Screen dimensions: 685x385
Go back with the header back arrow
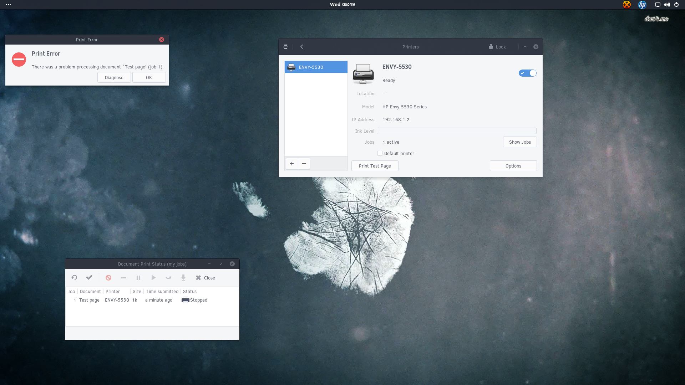(x=302, y=47)
